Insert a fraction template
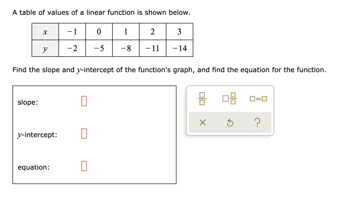 click(x=202, y=99)
